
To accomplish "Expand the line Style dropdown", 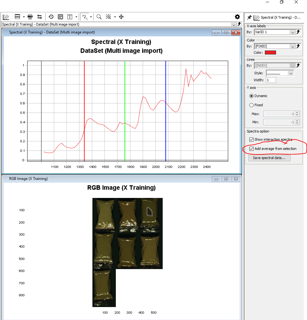I will click(x=291, y=73).
